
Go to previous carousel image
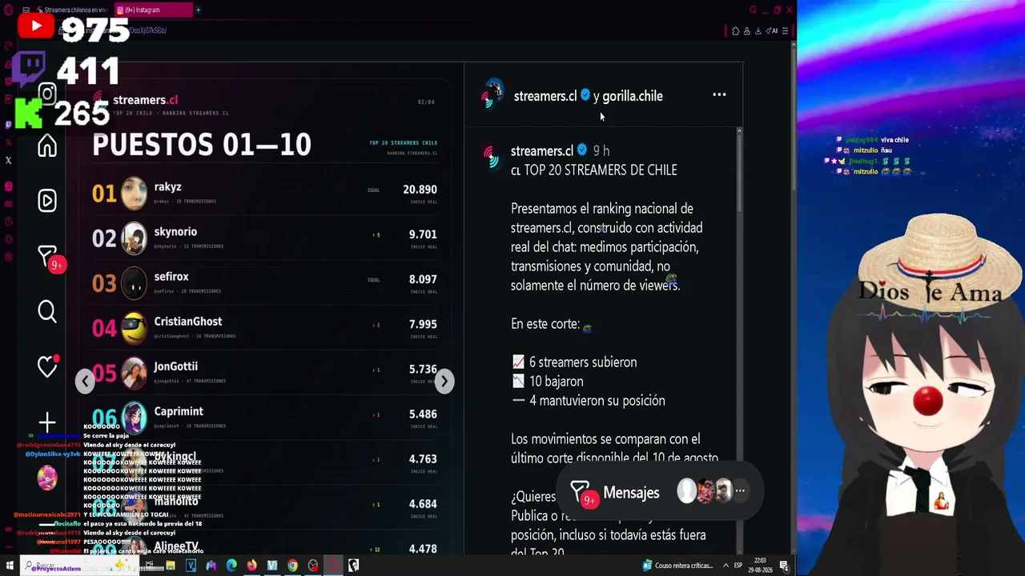(x=85, y=382)
